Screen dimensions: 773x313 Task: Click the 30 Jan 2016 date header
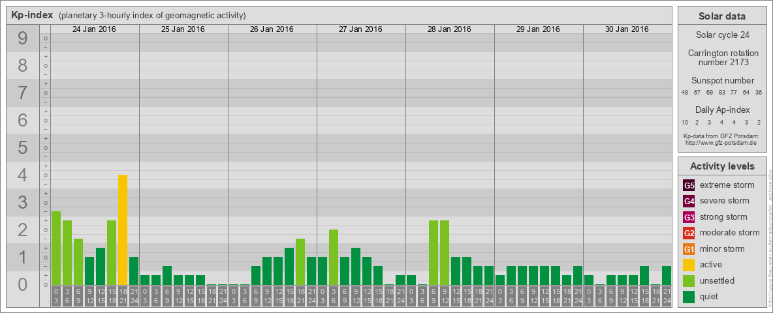(x=627, y=29)
